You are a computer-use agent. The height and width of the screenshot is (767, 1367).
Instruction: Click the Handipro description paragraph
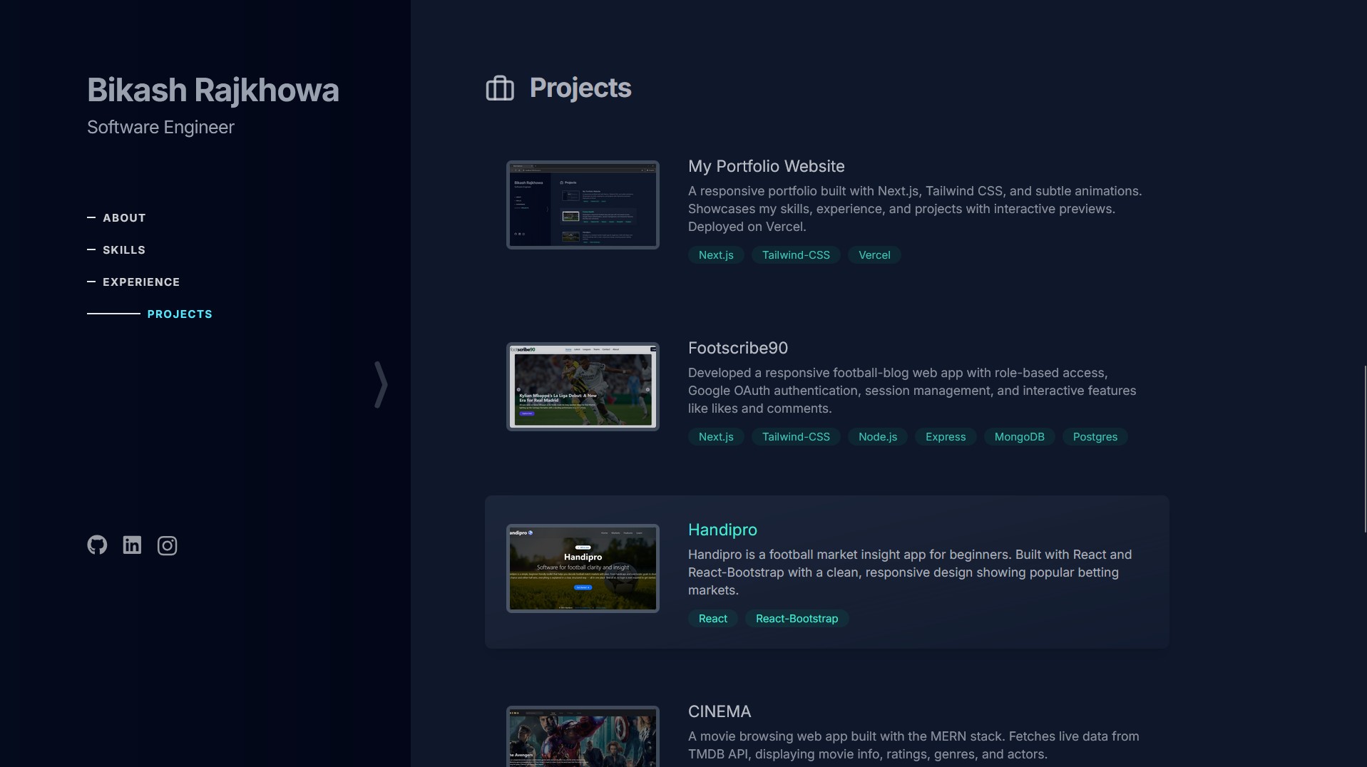pyautogui.click(x=910, y=572)
